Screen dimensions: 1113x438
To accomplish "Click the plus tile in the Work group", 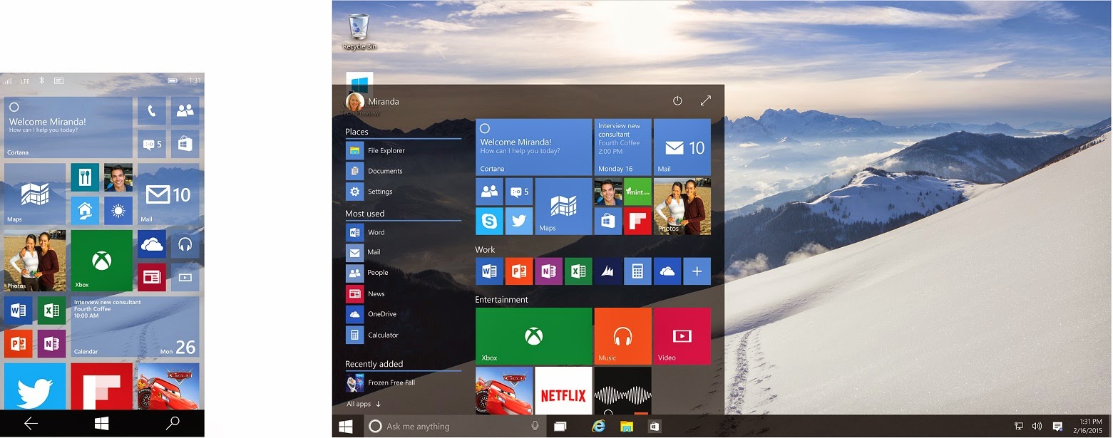I will point(697,271).
